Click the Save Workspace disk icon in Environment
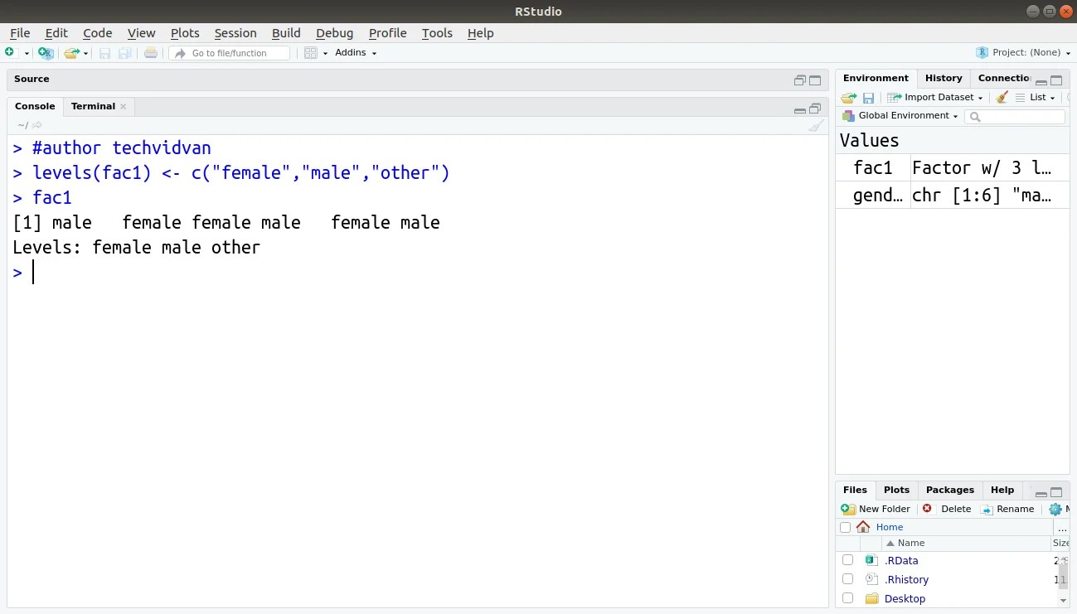The image size is (1077, 614). [x=869, y=98]
